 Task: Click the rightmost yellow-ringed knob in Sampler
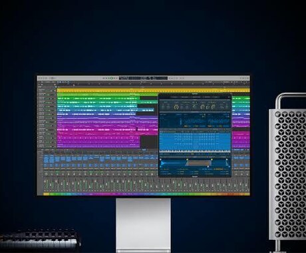click(213, 107)
